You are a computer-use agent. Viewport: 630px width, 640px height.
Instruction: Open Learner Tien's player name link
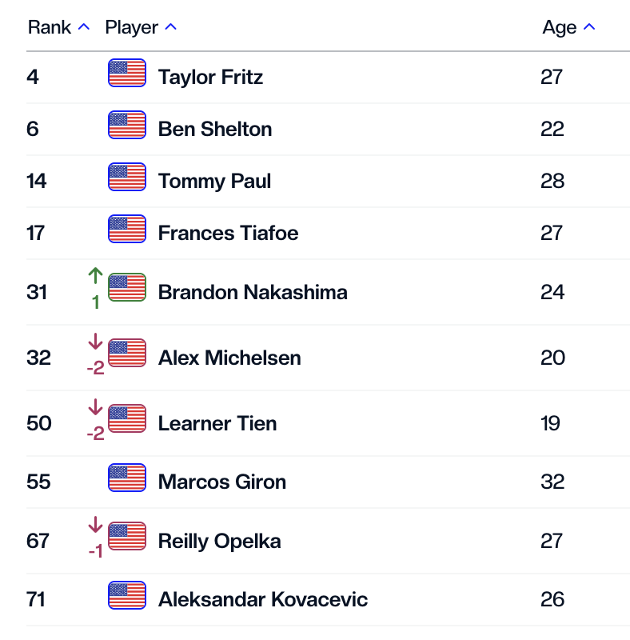217,423
